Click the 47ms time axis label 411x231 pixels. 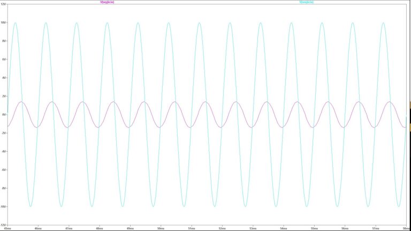click(68, 228)
